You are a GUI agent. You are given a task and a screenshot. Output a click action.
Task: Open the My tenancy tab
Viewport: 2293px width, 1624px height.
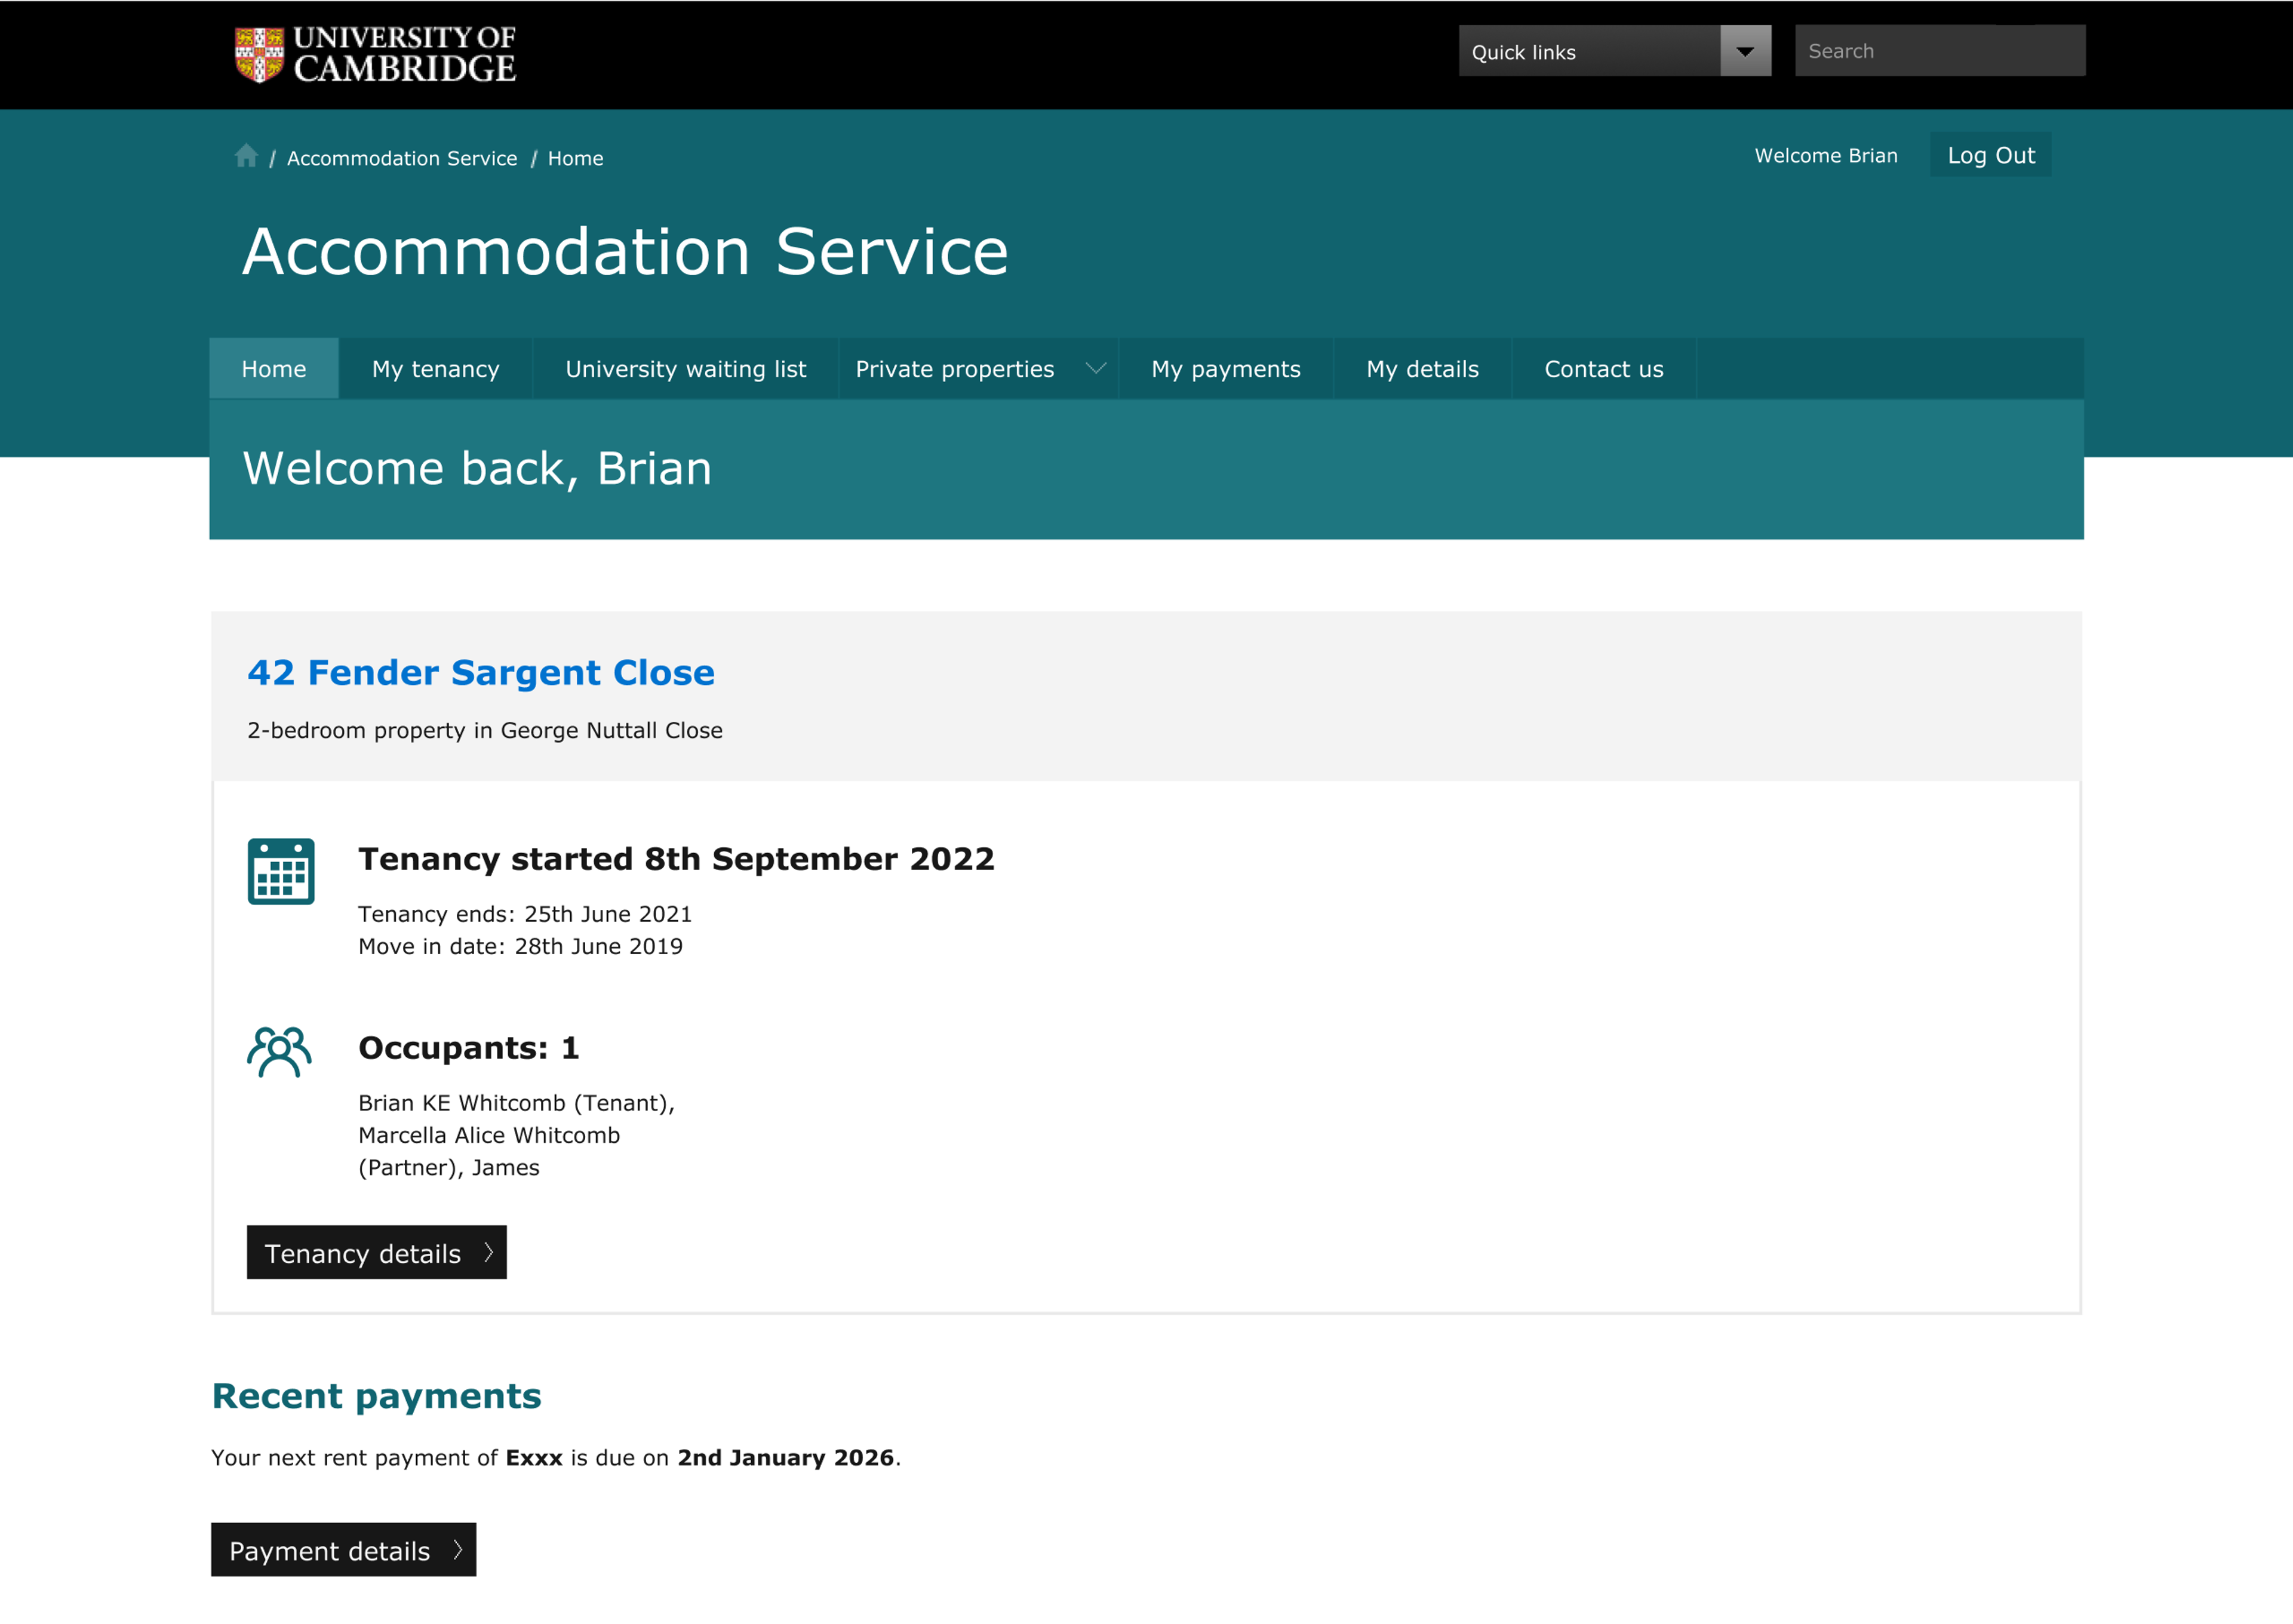pyautogui.click(x=436, y=369)
